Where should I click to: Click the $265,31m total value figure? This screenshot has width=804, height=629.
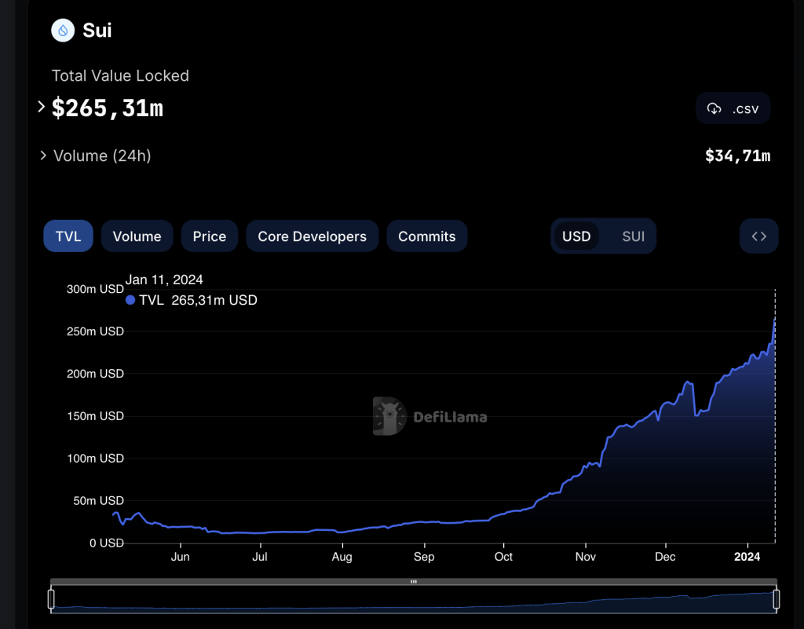[x=108, y=108]
